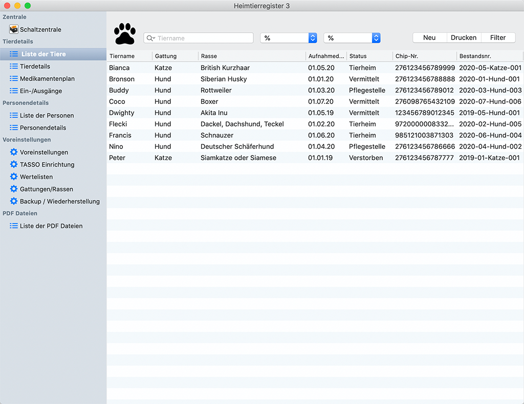Screen dimensions: 524x404
Task: Sort by the Aufnahmed... column header
Action: coord(326,56)
